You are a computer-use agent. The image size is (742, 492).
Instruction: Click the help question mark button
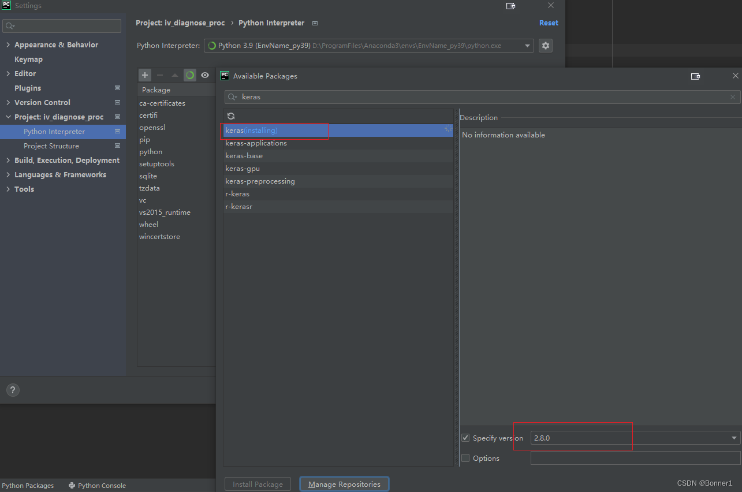click(x=13, y=390)
